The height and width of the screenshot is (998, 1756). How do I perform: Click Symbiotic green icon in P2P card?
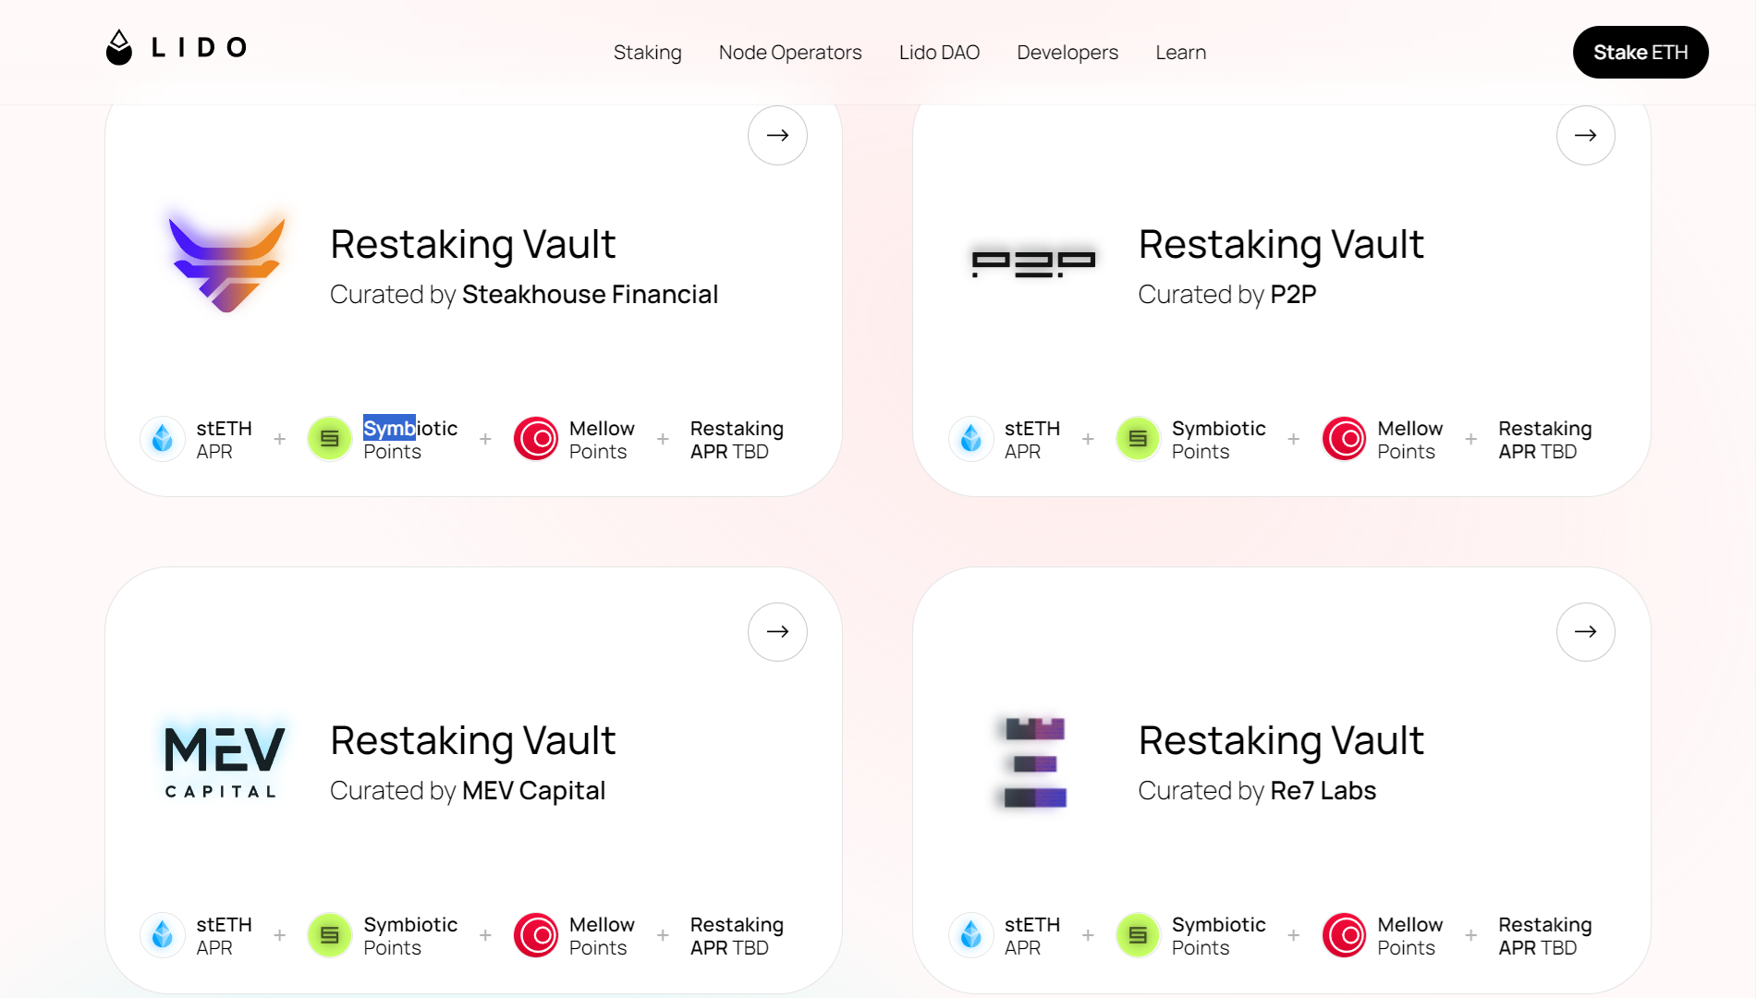1139,439
